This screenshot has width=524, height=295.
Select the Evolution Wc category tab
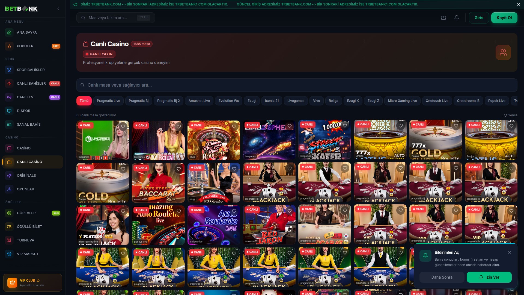click(228, 101)
